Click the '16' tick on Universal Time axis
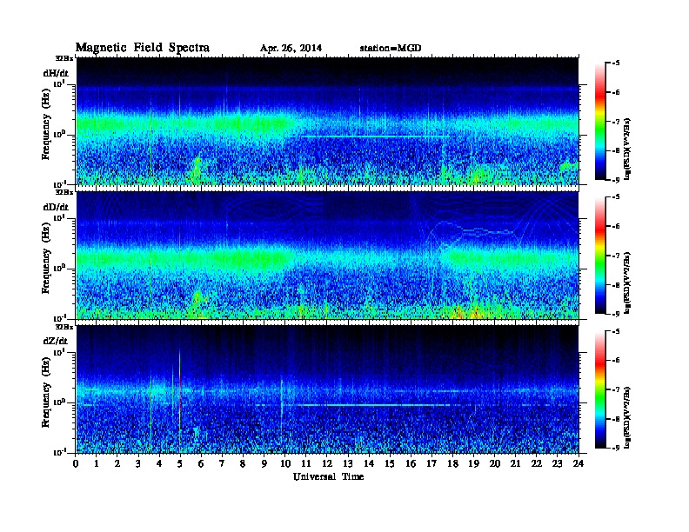 (411, 463)
